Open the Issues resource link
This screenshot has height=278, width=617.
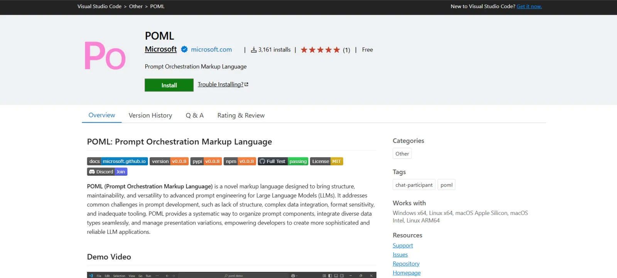[x=400, y=255]
